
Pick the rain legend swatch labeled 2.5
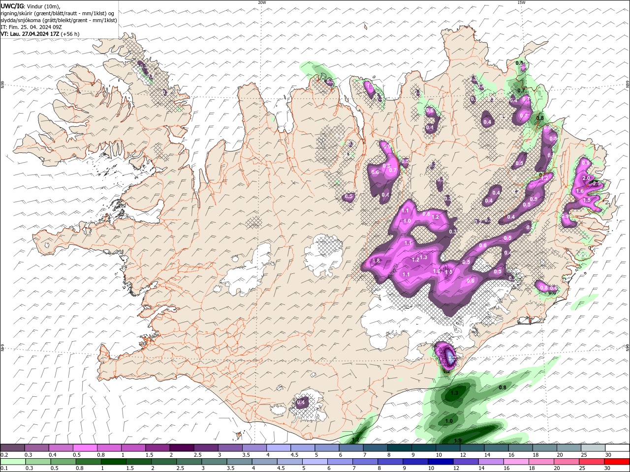tap(189, 462)
